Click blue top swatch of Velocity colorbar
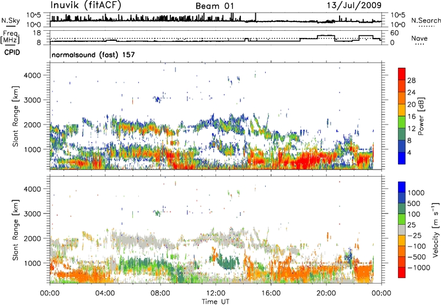The height and width of the screenshot is (305, 441). pyautogui.click(x=402, y=187)
